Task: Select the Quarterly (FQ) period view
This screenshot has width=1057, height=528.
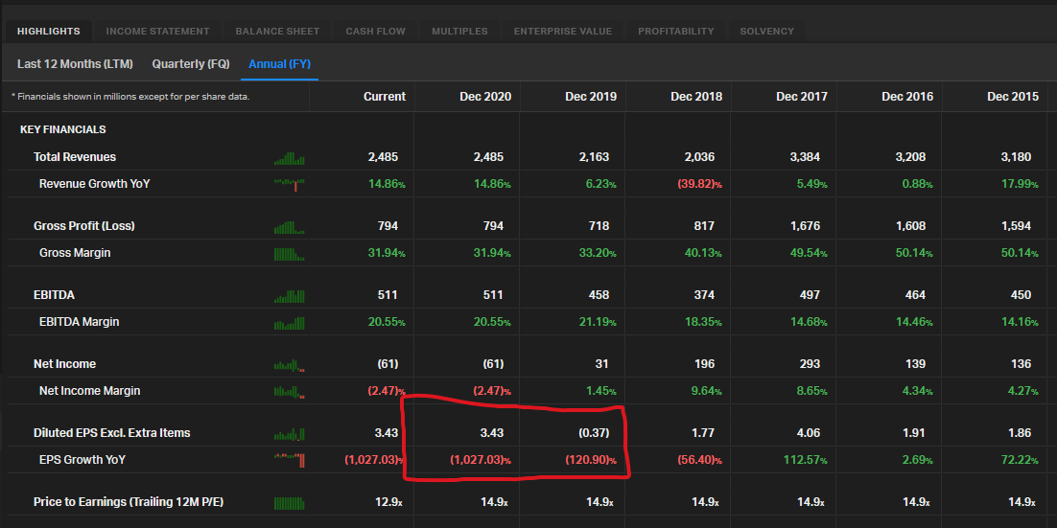Action: pos(191,64)
